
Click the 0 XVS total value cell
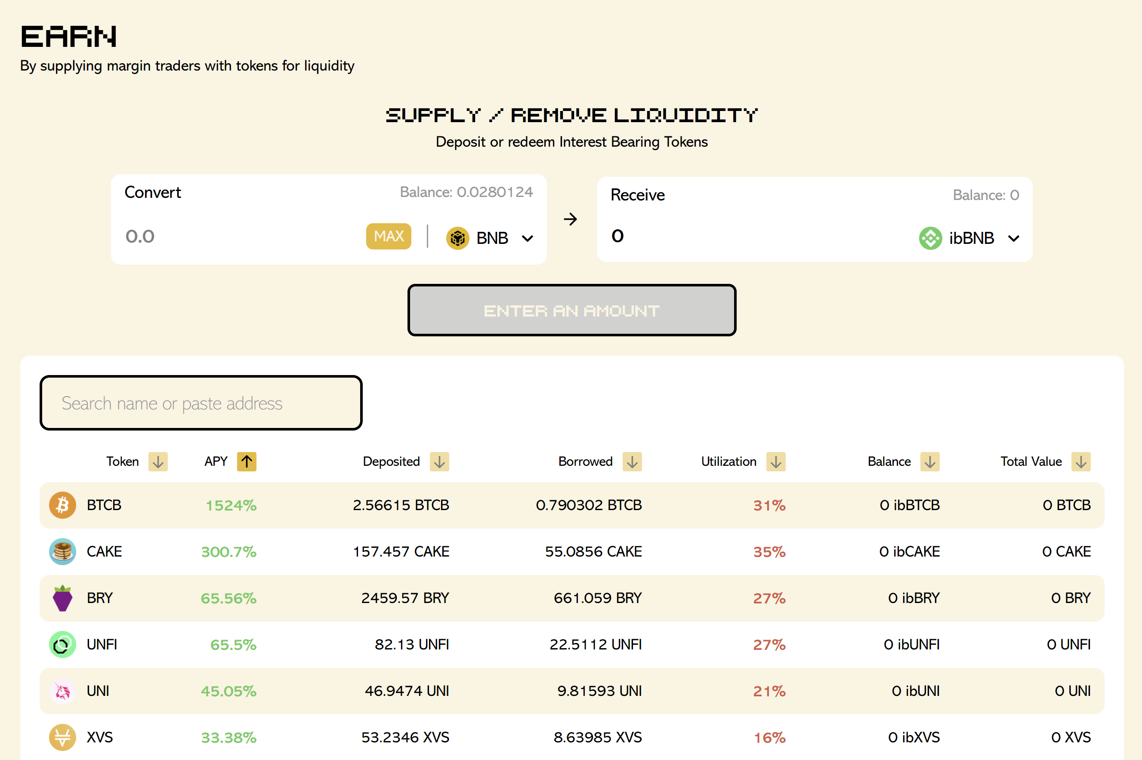pos(1071,737)
